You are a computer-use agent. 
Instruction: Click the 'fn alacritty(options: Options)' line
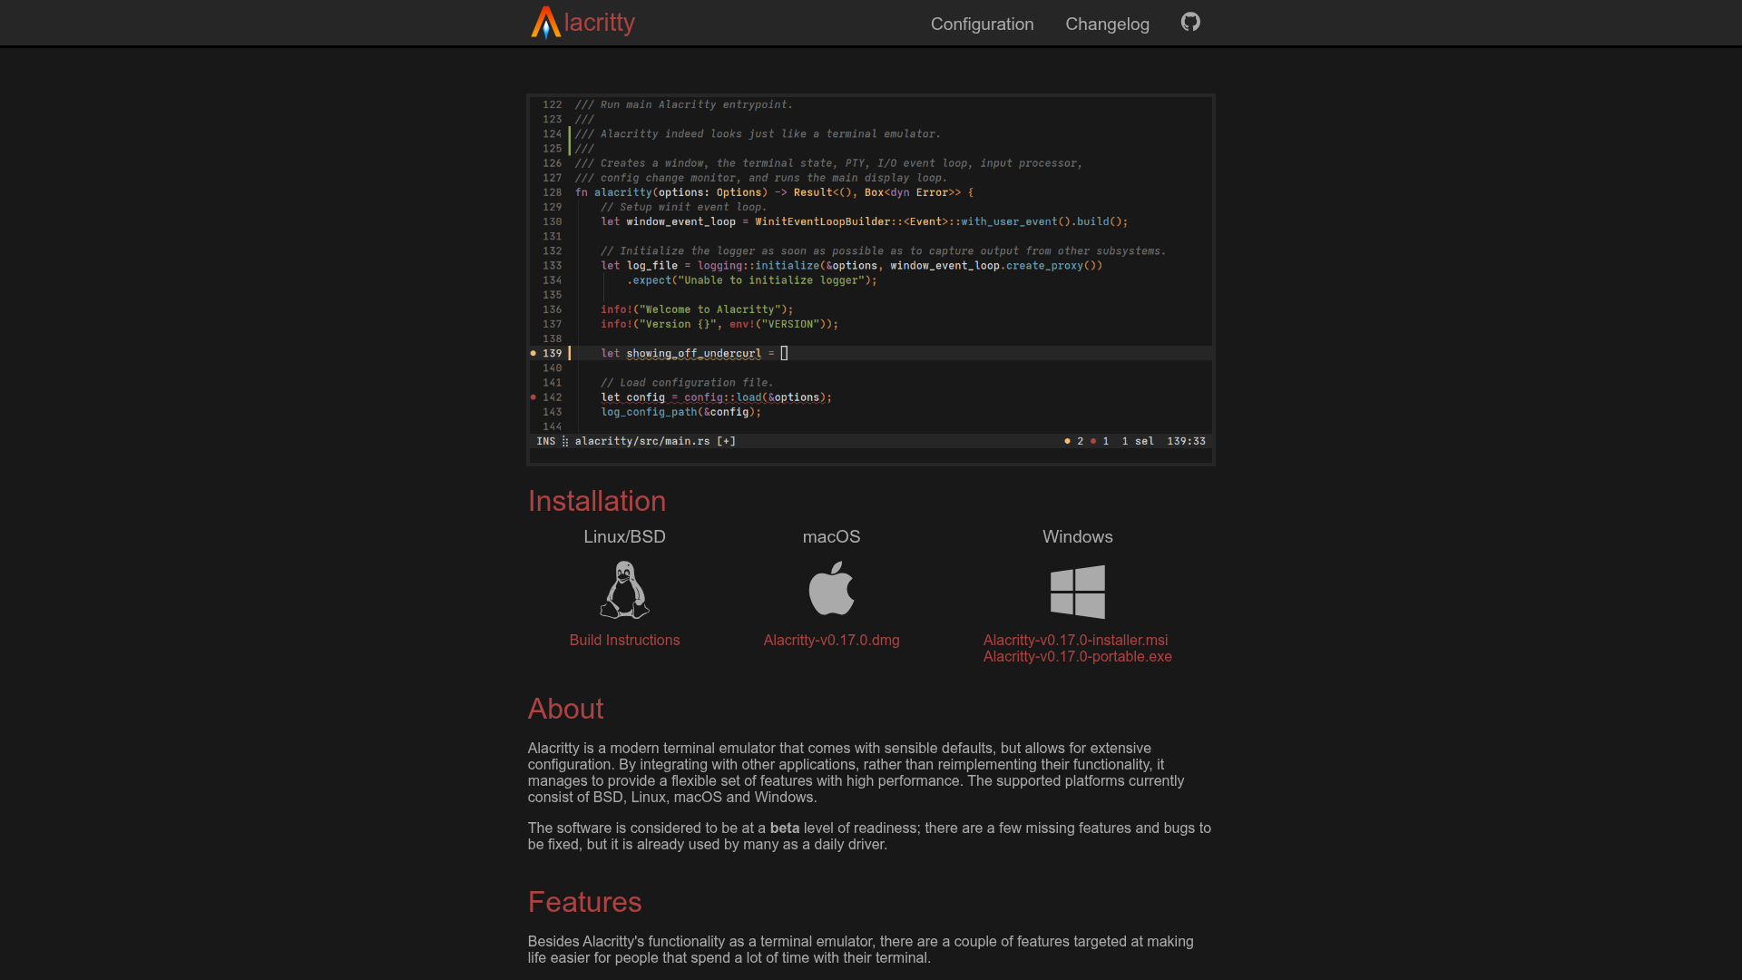coord(774,192)
